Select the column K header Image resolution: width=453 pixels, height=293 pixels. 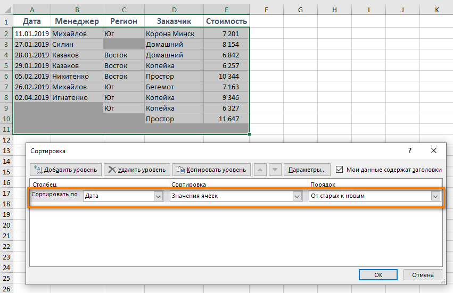tap(436, 10)
